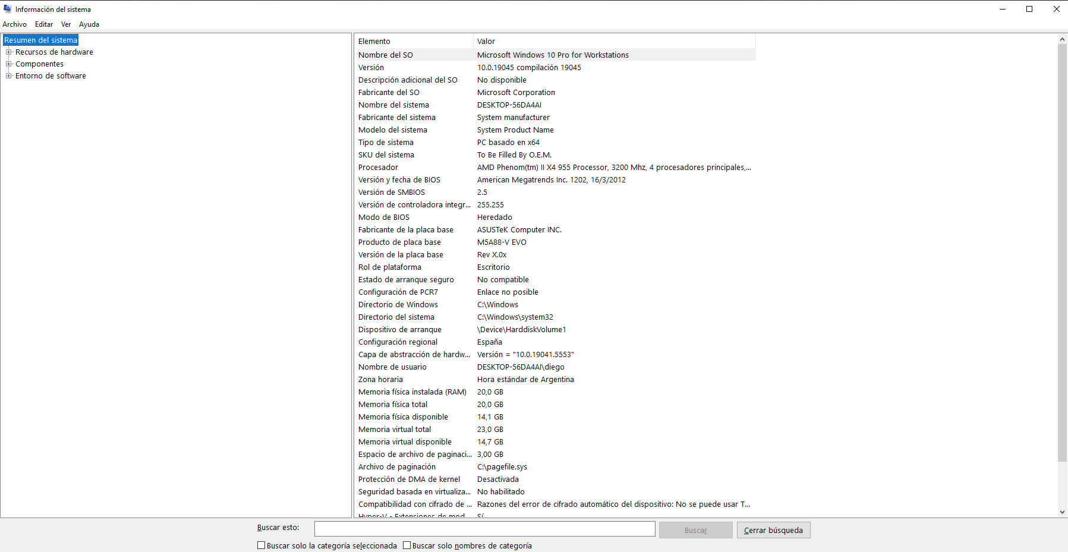The image size is (1068, 552).
Task: Click the Elemento column header
Action: point(414,41)
